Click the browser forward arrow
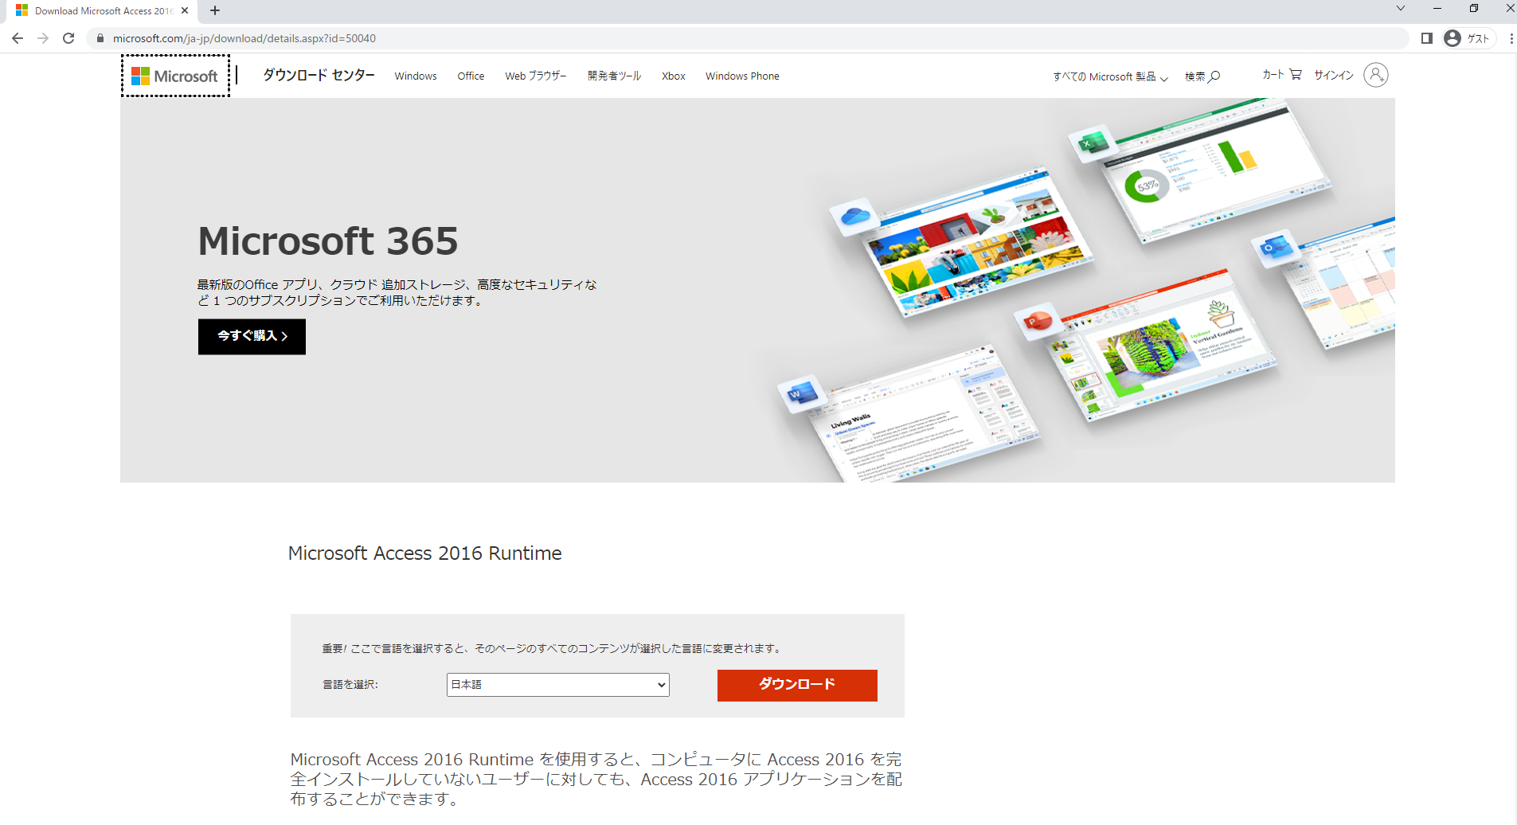Viewport: 1517px width, 825px height. pyautogui.click(x=43, y=38)
